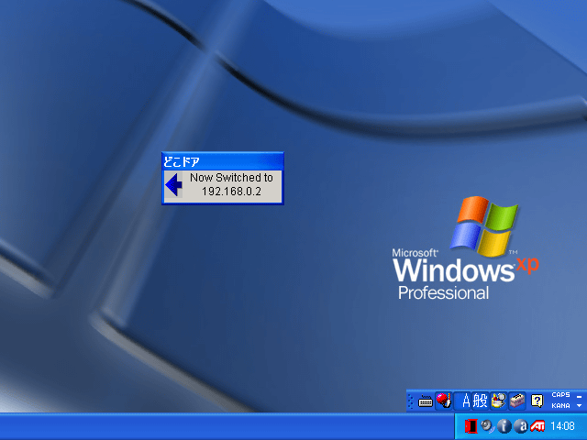Minimize the language bar with the dash button
Viewport: 587px width, 440px height.
point(579,396)
